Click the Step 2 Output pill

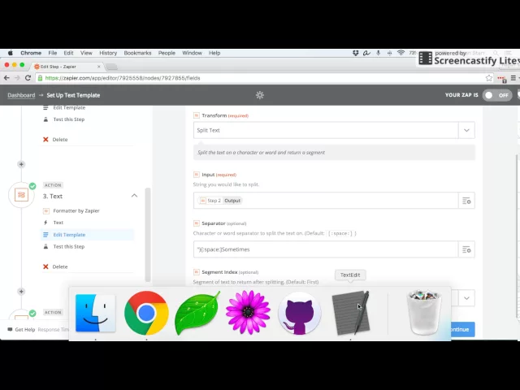[x=220, y=201]
